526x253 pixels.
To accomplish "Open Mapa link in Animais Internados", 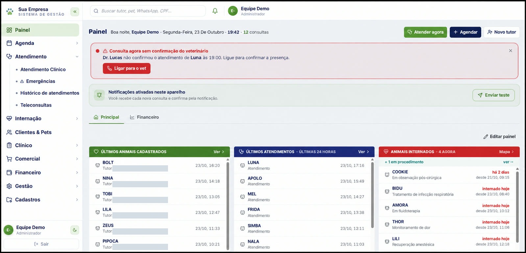I will [506, 152].
